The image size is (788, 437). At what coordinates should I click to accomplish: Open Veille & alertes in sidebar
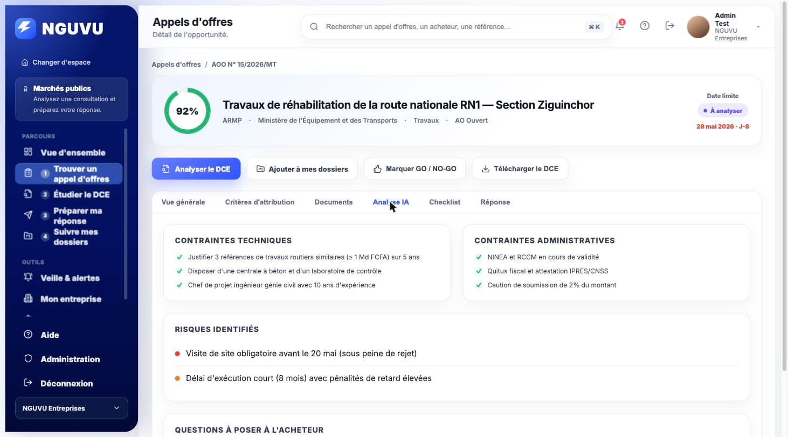[x=69, y=278]
